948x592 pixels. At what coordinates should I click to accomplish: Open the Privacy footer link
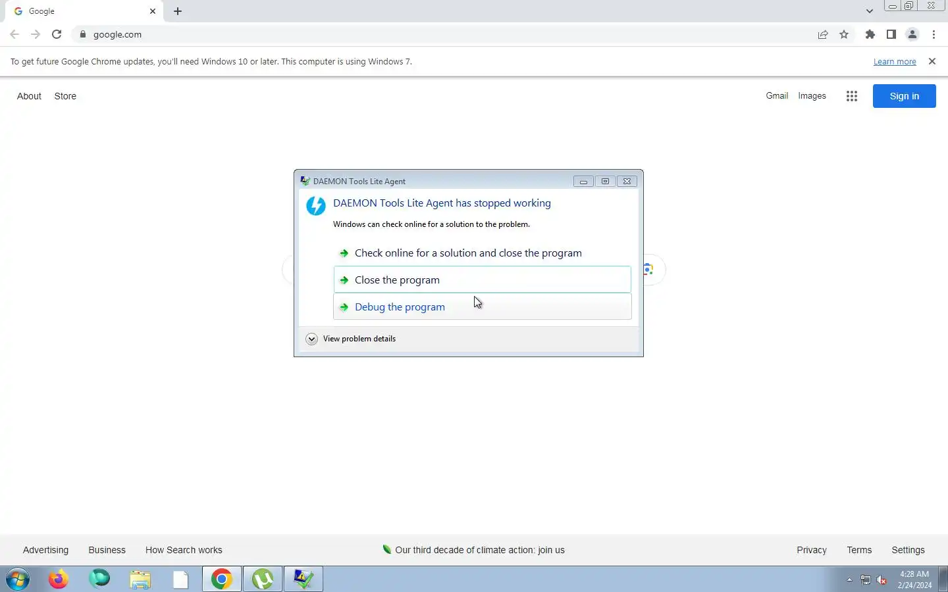pos(812,550)
